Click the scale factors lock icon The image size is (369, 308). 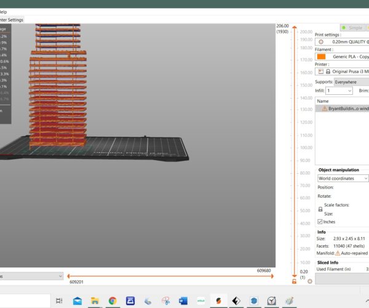tap(320, 209)
